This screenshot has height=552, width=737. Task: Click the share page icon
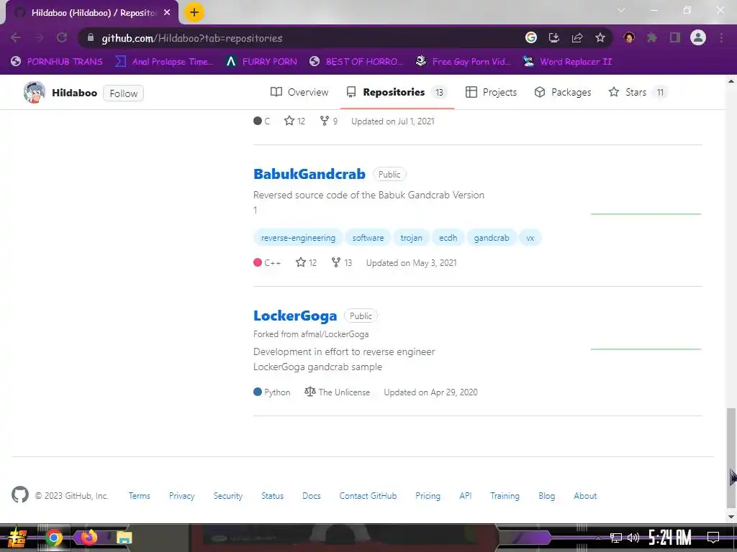[x=577, y=37]
